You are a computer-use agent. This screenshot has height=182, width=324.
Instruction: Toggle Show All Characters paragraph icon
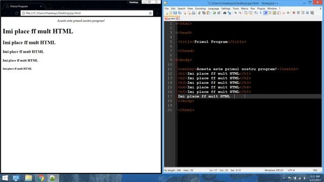pos(261,13)
